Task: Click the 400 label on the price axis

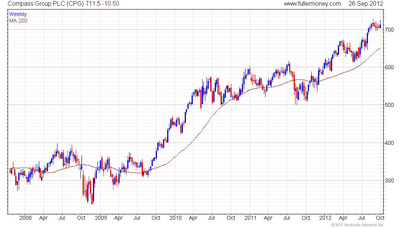Action: [x=389, y=143]
